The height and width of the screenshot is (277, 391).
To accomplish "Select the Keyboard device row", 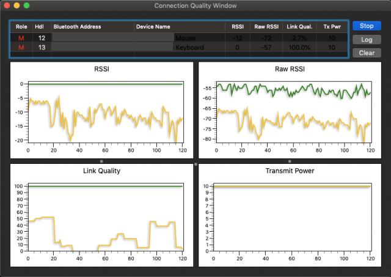I will point(179,47).
